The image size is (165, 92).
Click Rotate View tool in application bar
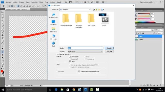pyautogui.click(x=92, y=2)
